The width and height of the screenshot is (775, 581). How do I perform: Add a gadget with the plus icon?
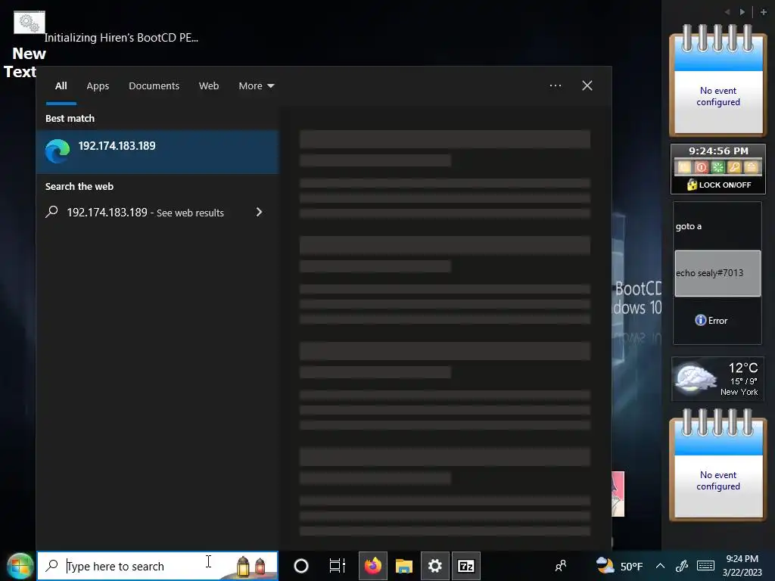[x=763, y=12]
